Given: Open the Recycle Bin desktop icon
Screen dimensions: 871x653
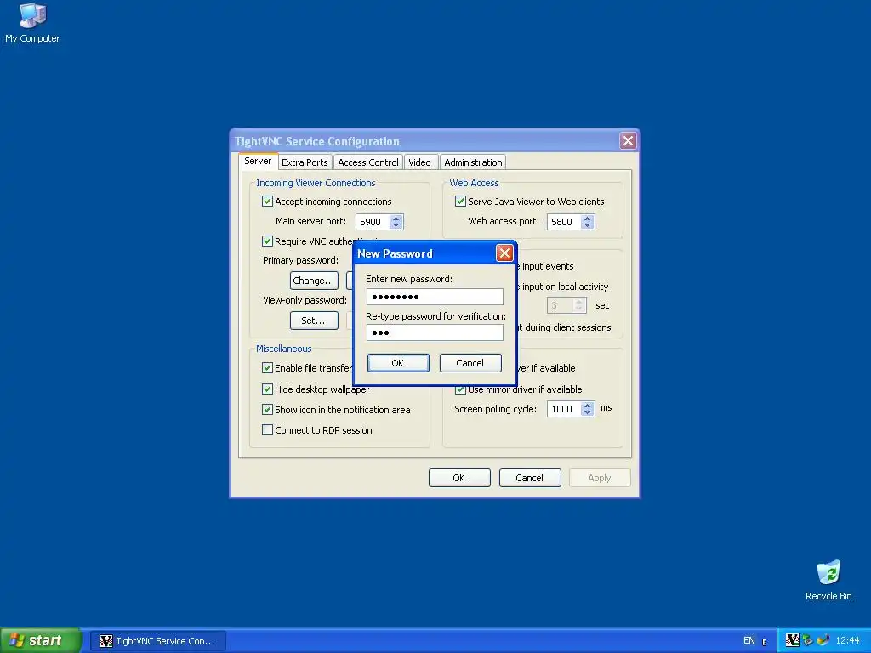Looking at the screenshot, I should (x=828, y=580).
